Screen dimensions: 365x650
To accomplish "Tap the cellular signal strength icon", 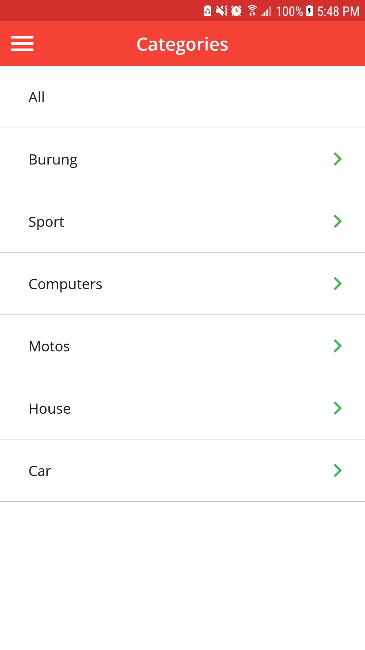I will (266, 12).
